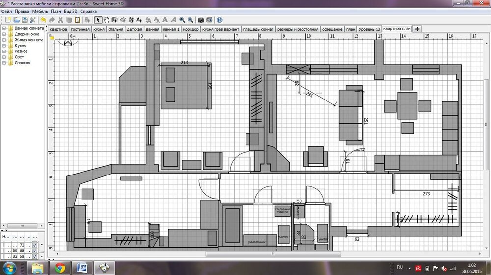Switch to the гостинная level tab

coord(80,29)
